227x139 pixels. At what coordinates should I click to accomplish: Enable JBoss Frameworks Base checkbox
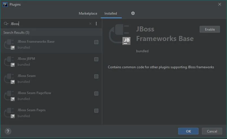click(96, 42)
